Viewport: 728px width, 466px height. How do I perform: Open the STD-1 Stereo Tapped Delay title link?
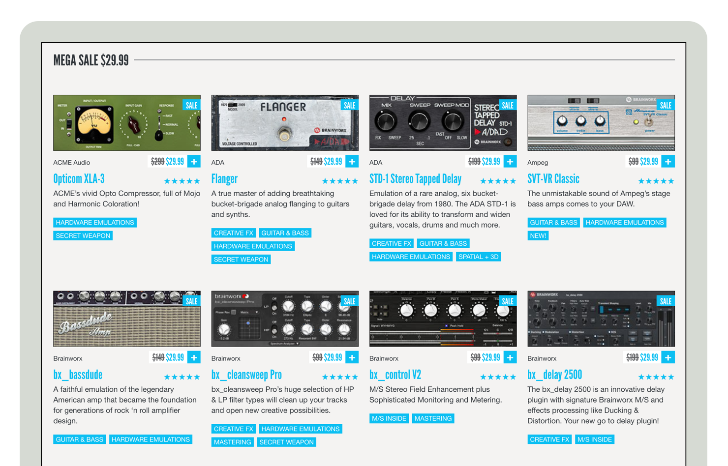415,179
